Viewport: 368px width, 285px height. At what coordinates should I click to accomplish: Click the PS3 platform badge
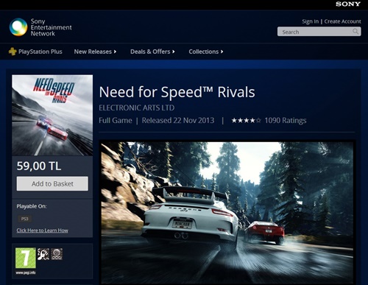pos(24,219)
